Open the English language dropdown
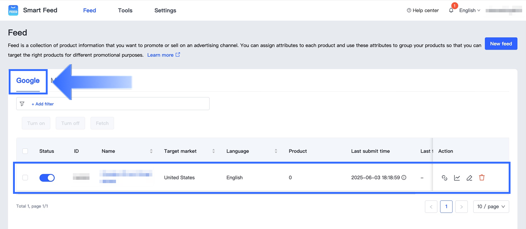 [469, 10]
